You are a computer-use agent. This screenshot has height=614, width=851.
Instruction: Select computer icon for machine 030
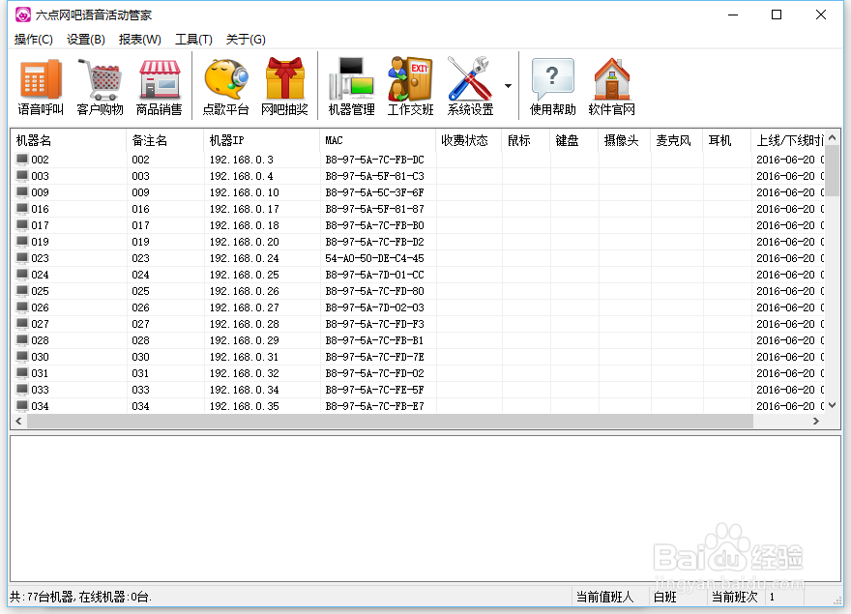[21, 356]
